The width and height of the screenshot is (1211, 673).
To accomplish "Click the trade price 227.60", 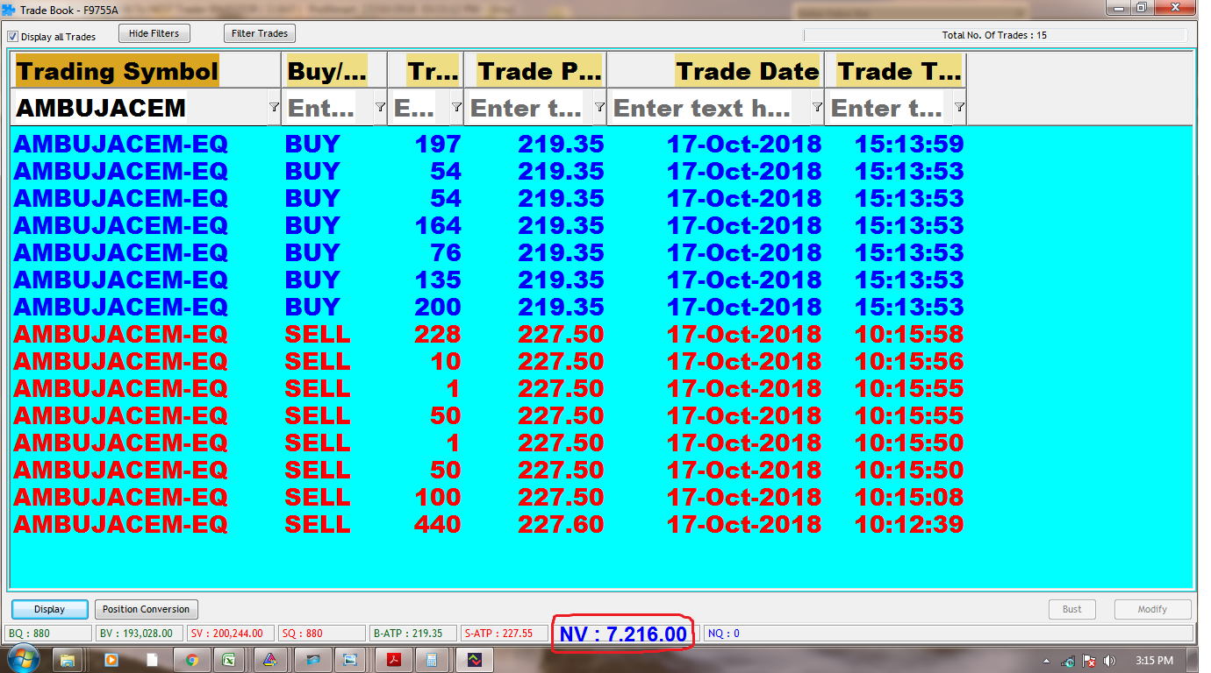I will [x=561, y=524].
